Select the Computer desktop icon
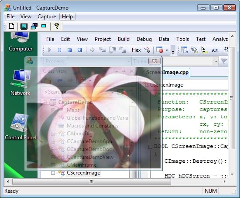Screen dimensions: 240x198 [21, 42]
